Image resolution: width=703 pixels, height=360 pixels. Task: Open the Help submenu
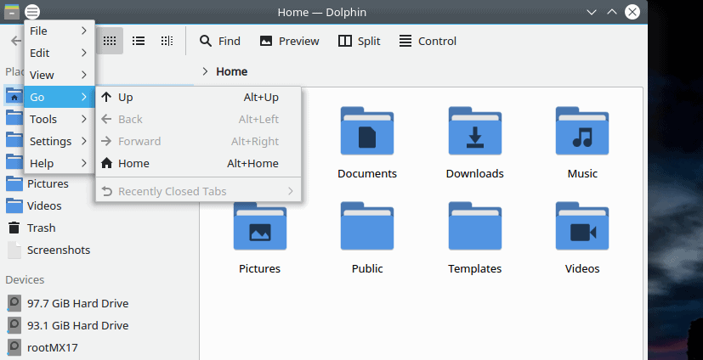[60, 163]
